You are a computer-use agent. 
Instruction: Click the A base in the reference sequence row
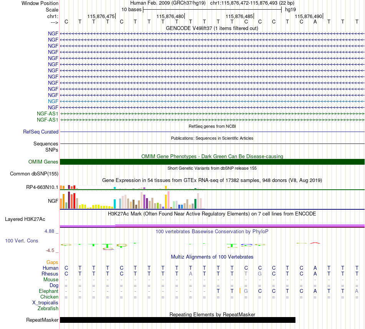click(315, 22)
